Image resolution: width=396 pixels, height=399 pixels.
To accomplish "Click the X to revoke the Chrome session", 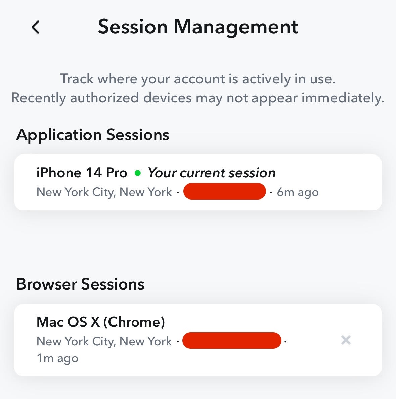I will [x=346, y=340].
